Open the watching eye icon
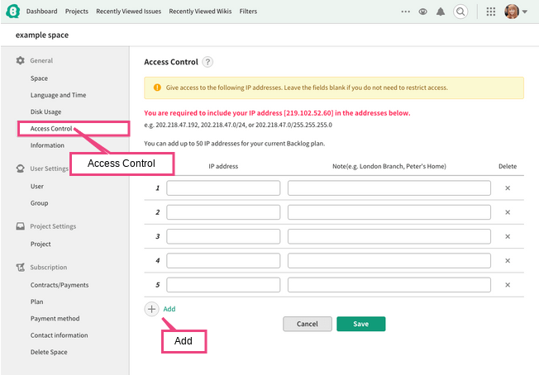Screen dimensions: 539x375 [422, 12]
